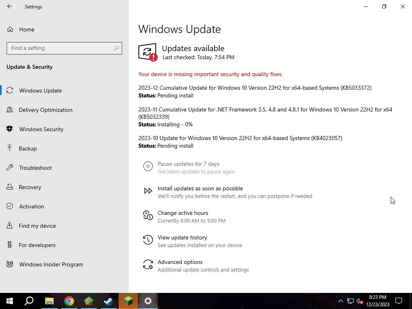
Task: Click the Windows Insider cat icon
Action: pos(10,264)
